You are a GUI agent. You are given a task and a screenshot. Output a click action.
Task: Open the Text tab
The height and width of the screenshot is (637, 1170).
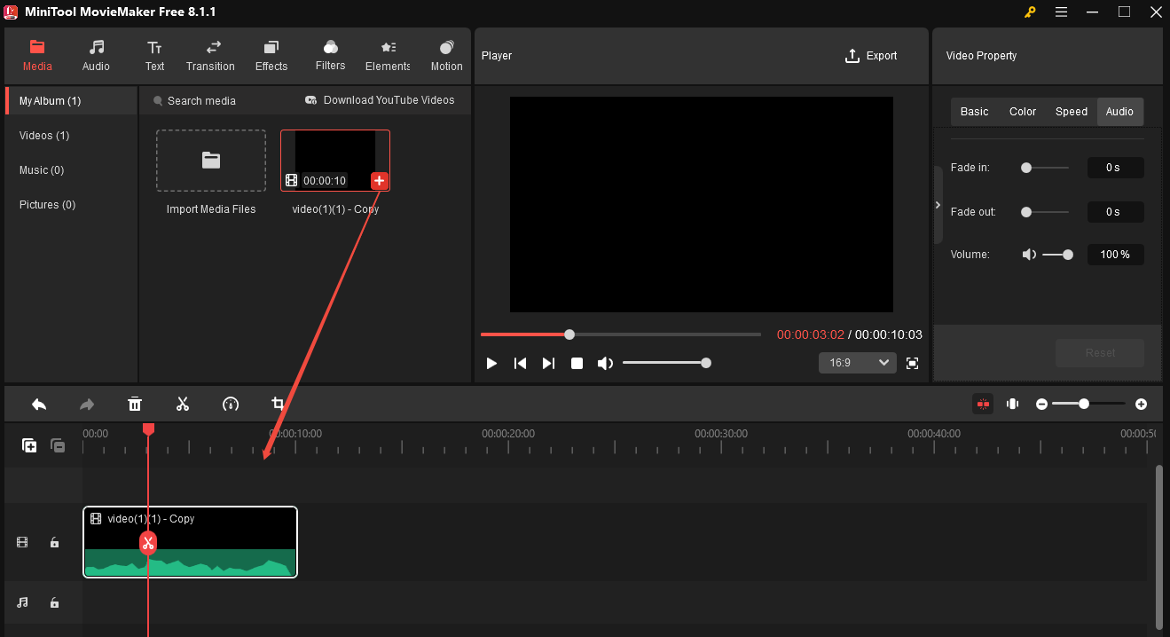(x=154, y=55)
